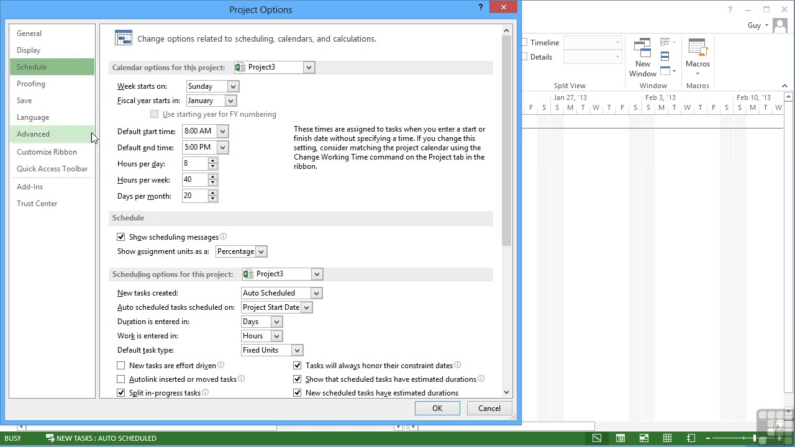
Task: Open the Customize Ribbon category
Action: [x=52, y=152]
